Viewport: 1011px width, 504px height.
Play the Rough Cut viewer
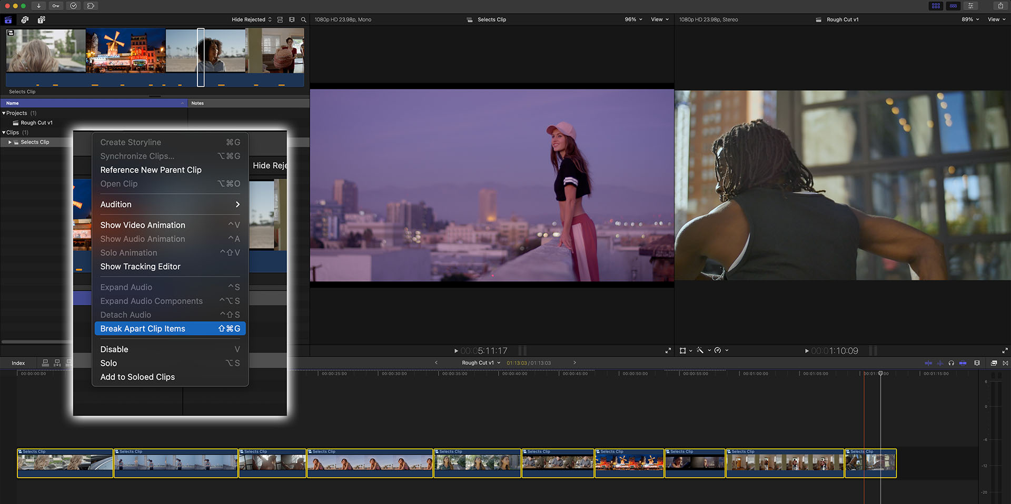[807, 351]
